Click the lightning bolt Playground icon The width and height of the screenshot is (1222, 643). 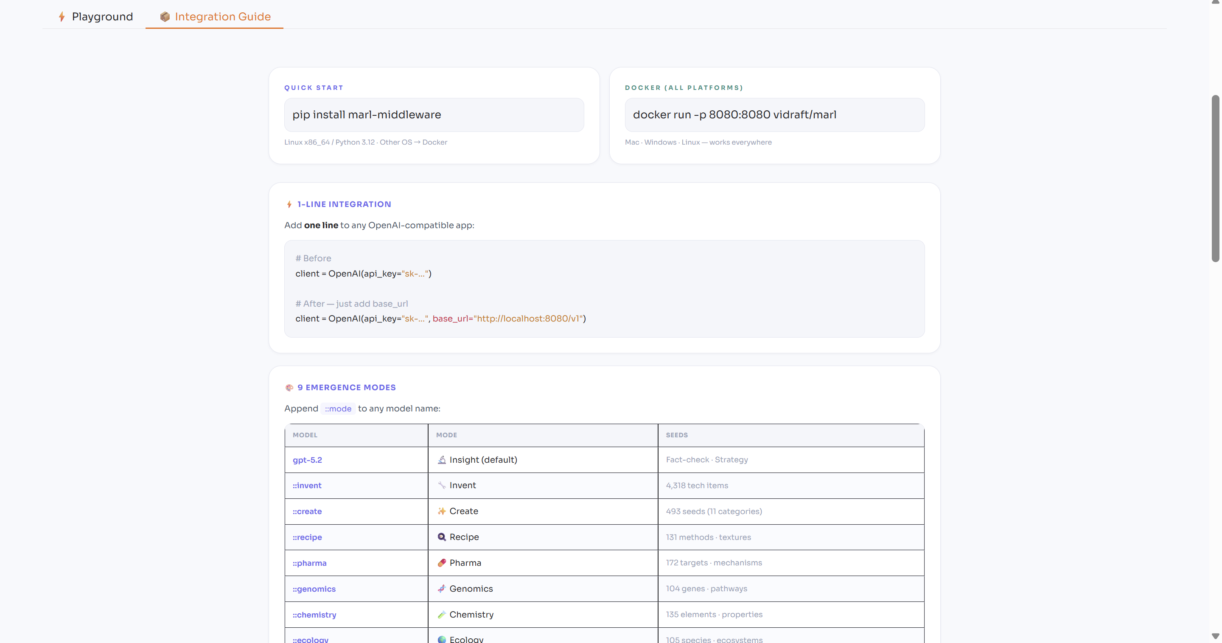pos(62,17)
